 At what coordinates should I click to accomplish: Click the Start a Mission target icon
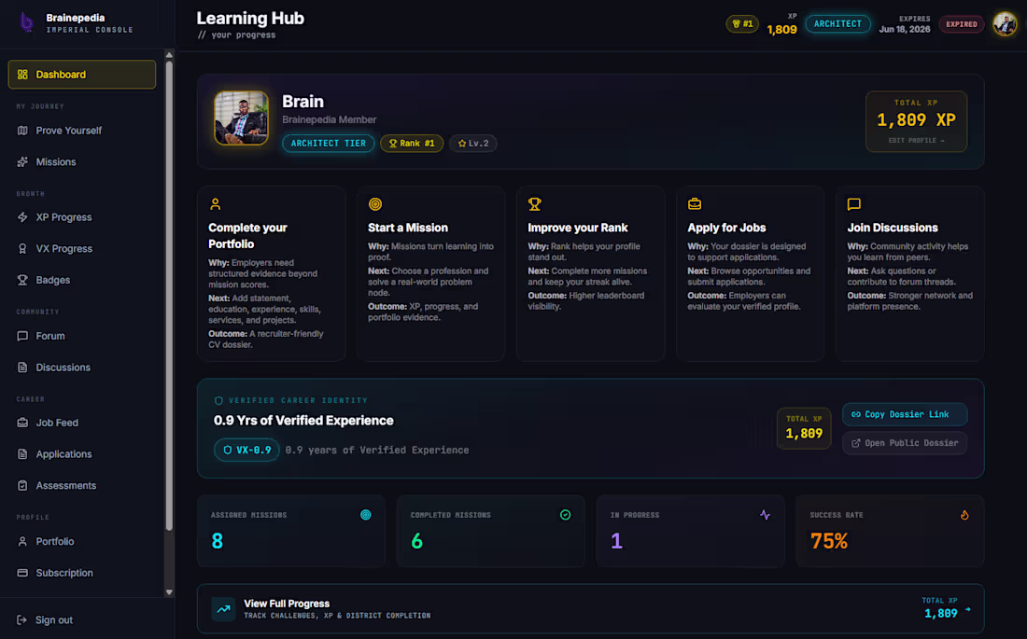(x=374, y=204)
